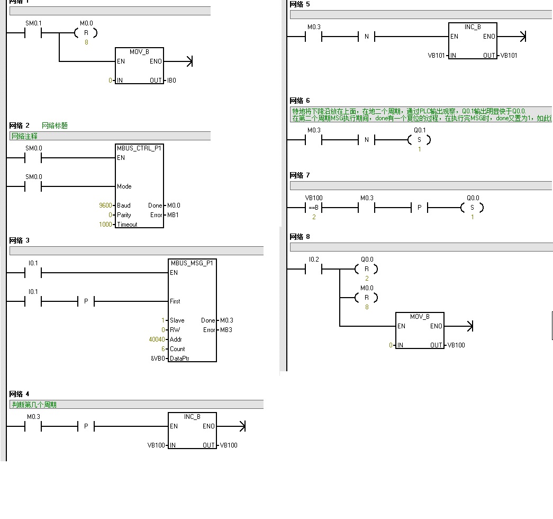This screenshot has height=519, width=553.
Task: Select the N edge contact in network 6
Action: point(366,140)
